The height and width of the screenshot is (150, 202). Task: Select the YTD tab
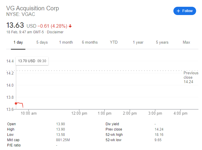pos(114,42)
